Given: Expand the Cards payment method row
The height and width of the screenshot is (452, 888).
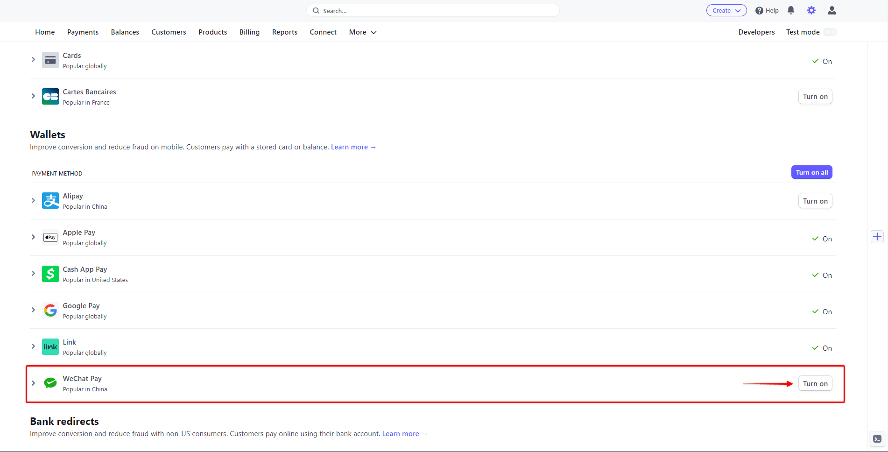Looking at the screenshot, I should (x=33, y=59).
